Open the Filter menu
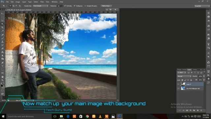Screen dimensions: 211x119 [x=42, y=2]
